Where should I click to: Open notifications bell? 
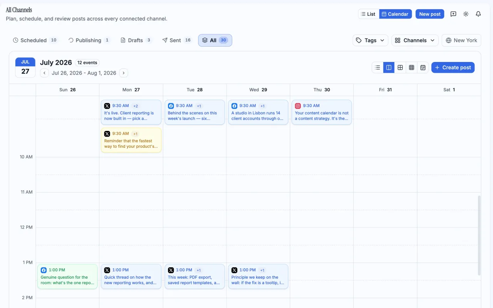[478, 14]
